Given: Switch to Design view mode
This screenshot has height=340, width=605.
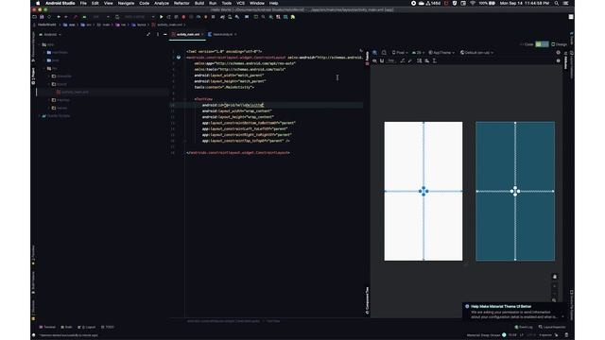Looking at the screenshot, I should [559, 44].
